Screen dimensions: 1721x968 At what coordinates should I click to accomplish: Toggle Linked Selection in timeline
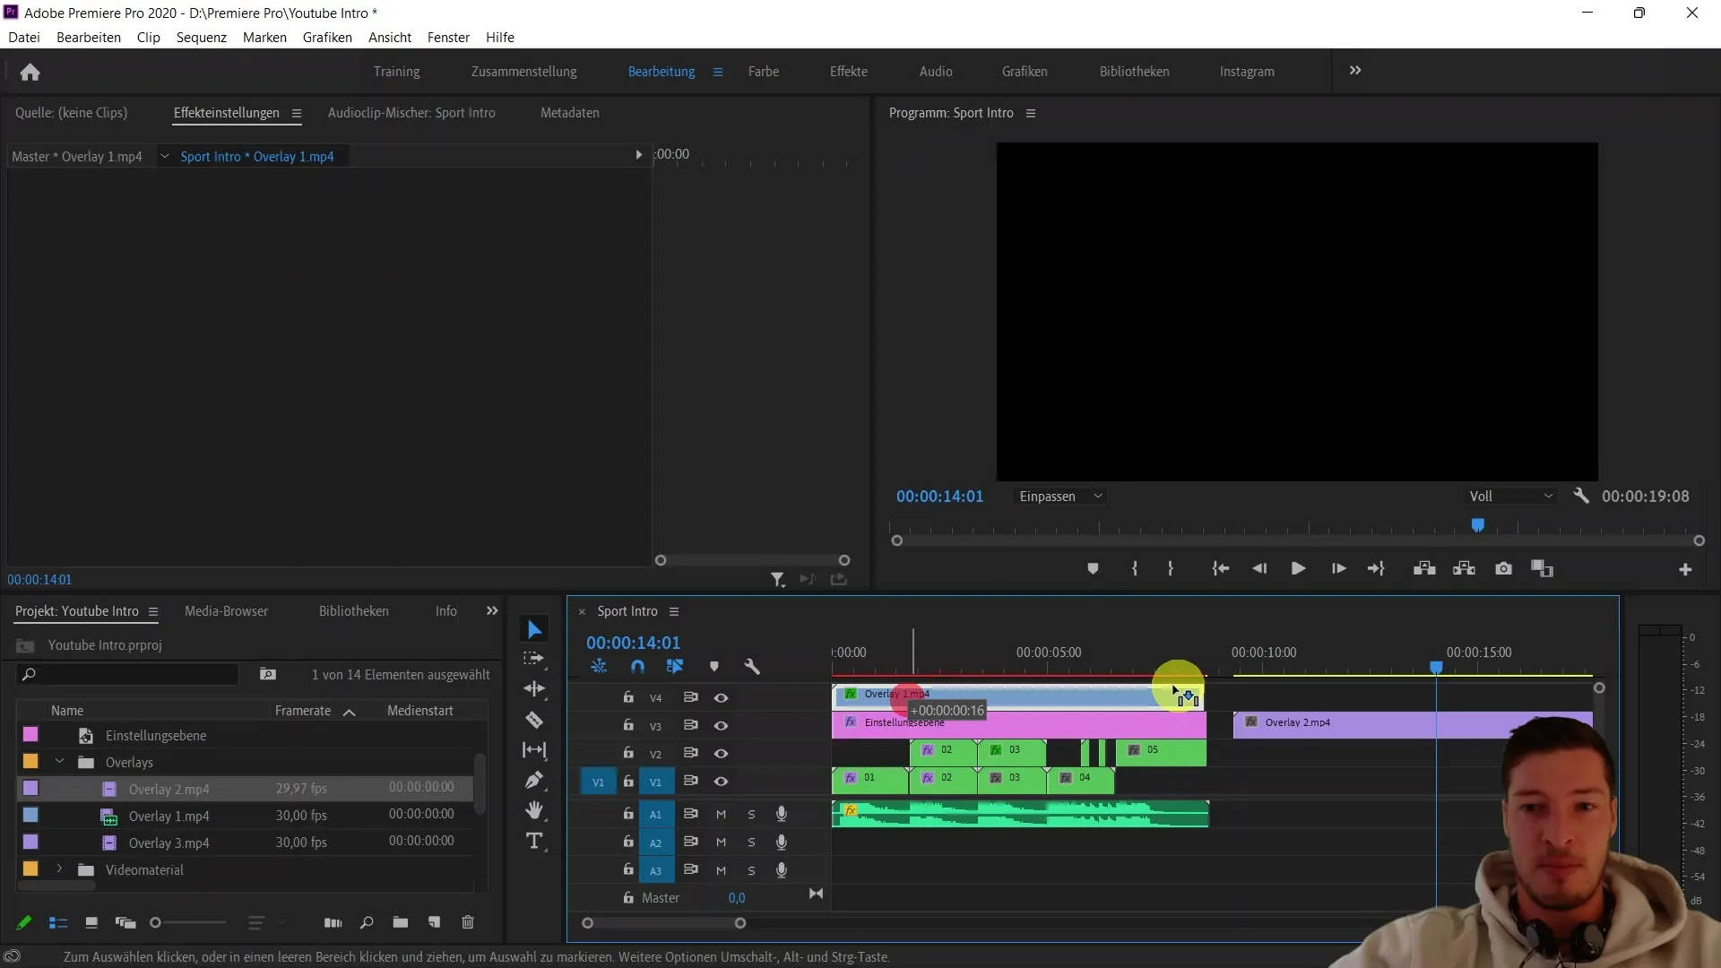675,666
